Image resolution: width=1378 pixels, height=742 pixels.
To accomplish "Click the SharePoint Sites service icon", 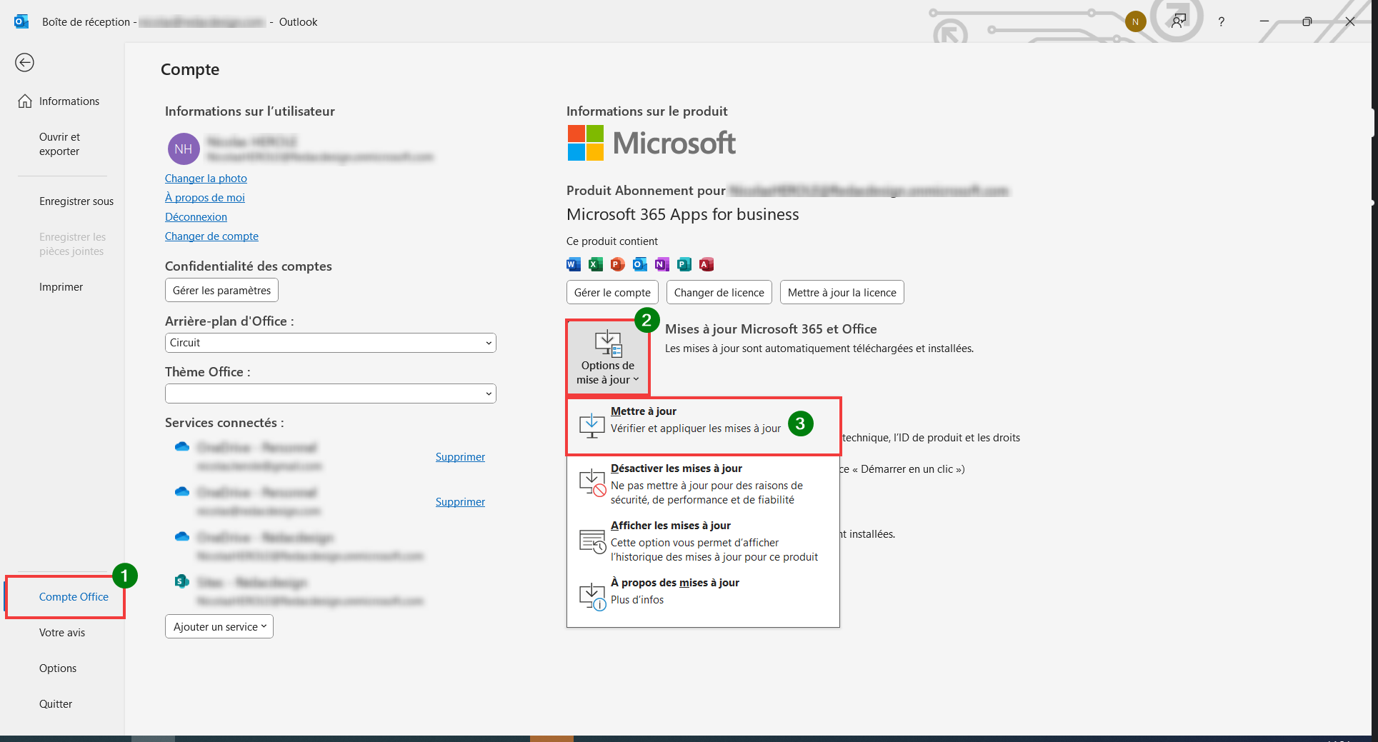I will pyautogui.click(x=182, y=581).
